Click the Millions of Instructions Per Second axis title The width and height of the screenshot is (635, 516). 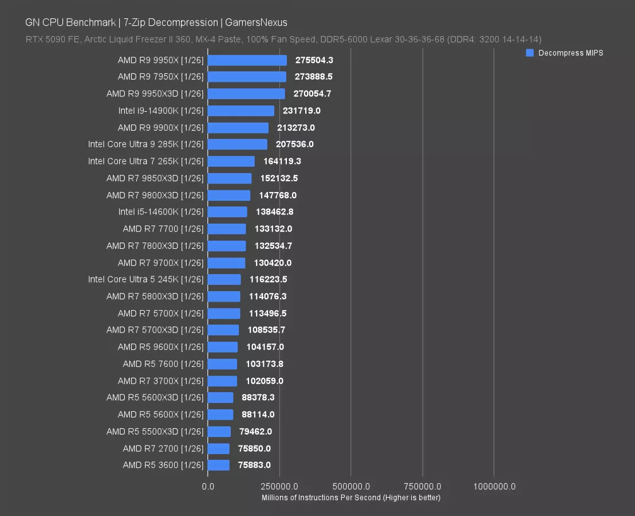pos(351,498)
